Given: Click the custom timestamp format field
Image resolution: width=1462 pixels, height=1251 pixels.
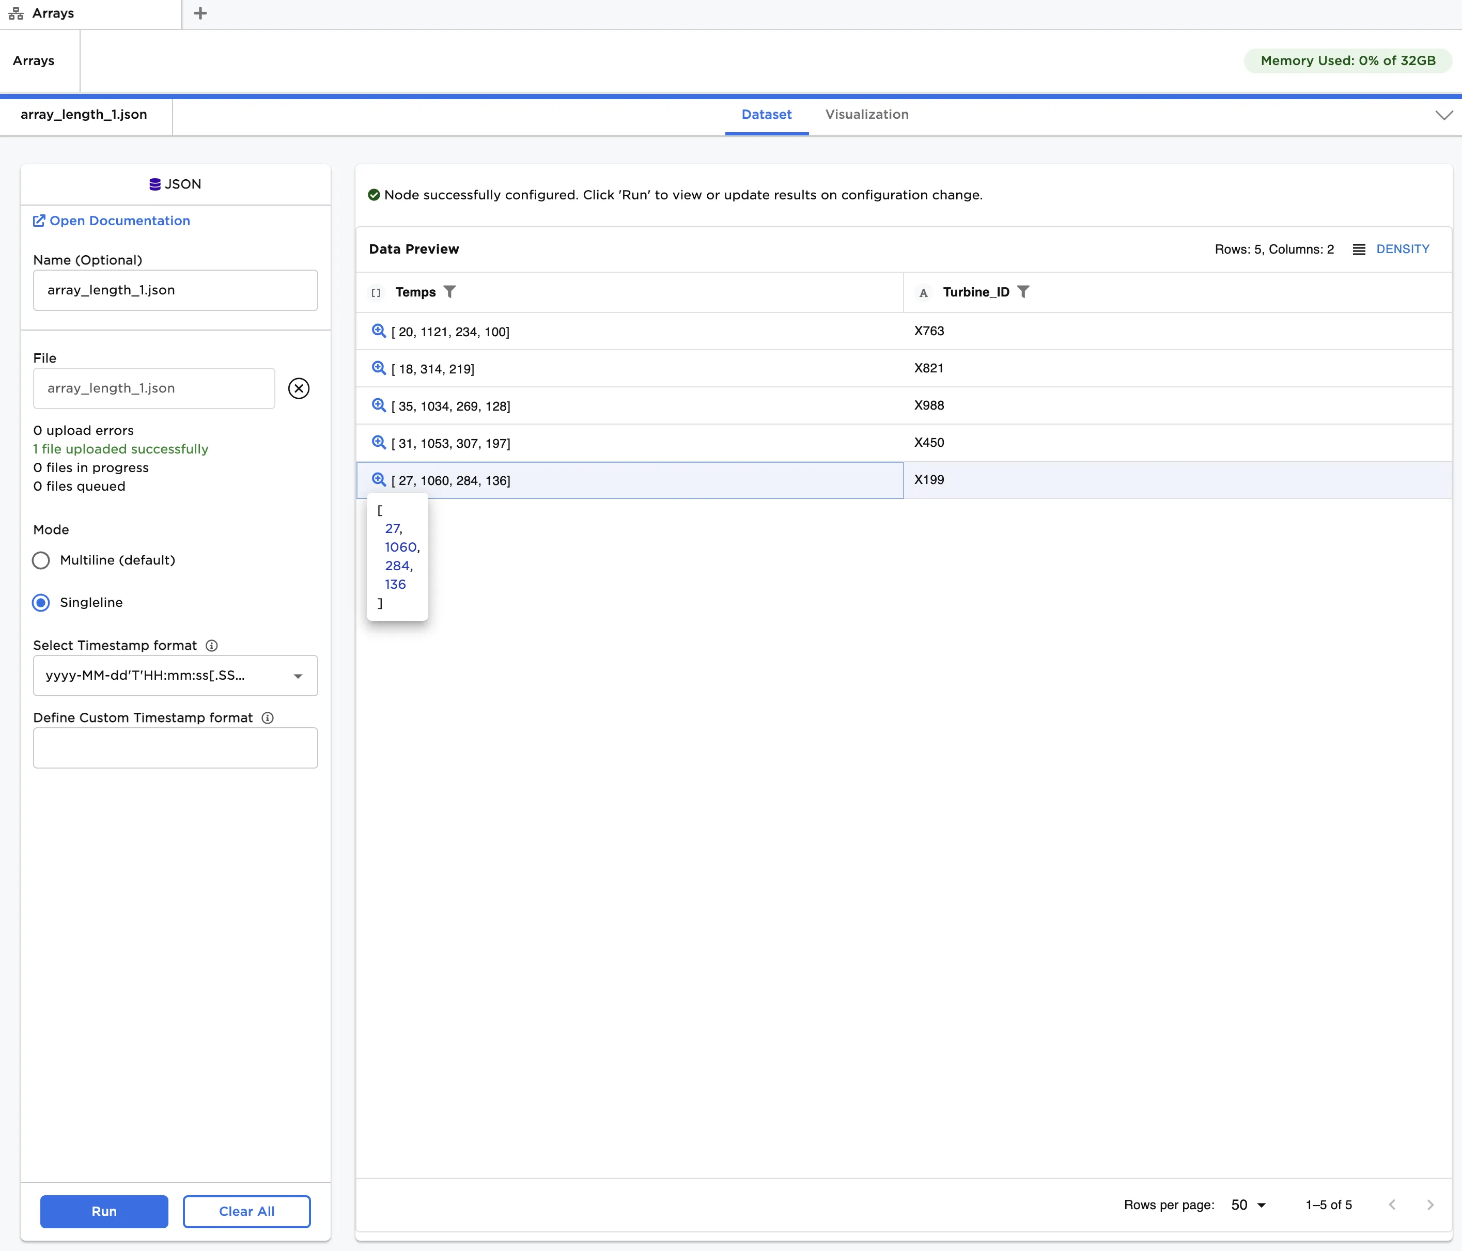Looking at the screenshot, I should (x=175, y=748).
